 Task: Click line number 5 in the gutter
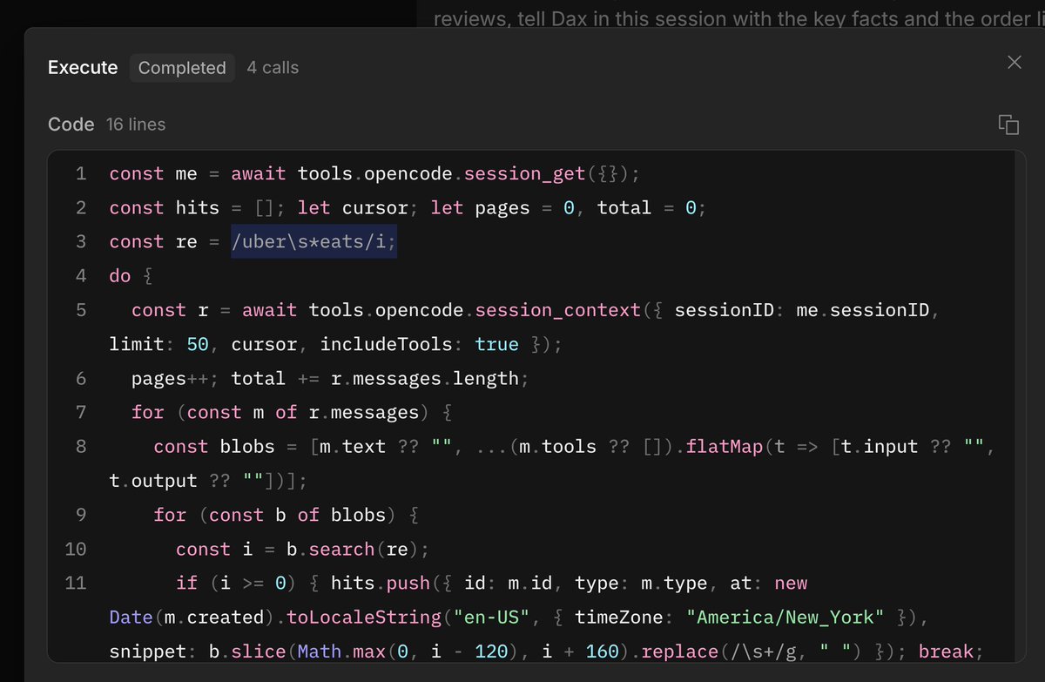click(81, 310)
